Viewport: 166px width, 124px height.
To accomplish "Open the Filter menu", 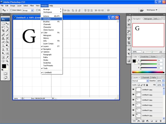I will pyautogui.click(x=32, y=6).
